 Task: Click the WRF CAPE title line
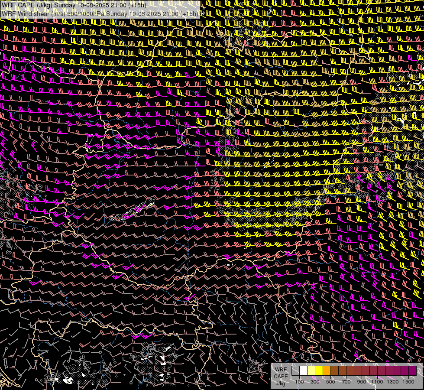coord(74,5)
